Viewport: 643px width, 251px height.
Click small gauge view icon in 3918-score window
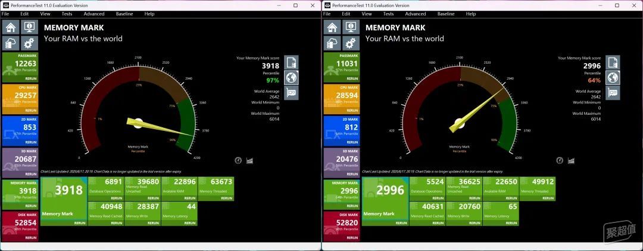click(238, 161)
